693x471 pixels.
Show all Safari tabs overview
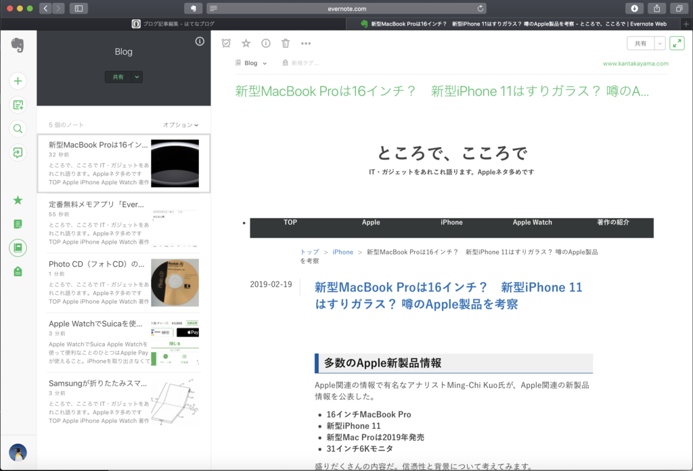pos(679,8)
